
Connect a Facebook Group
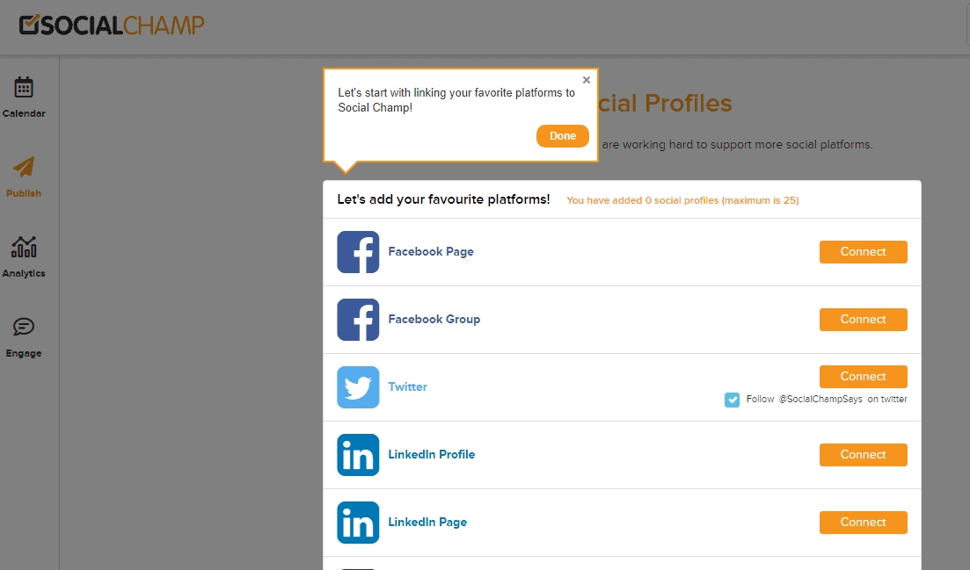coord(863,320)
